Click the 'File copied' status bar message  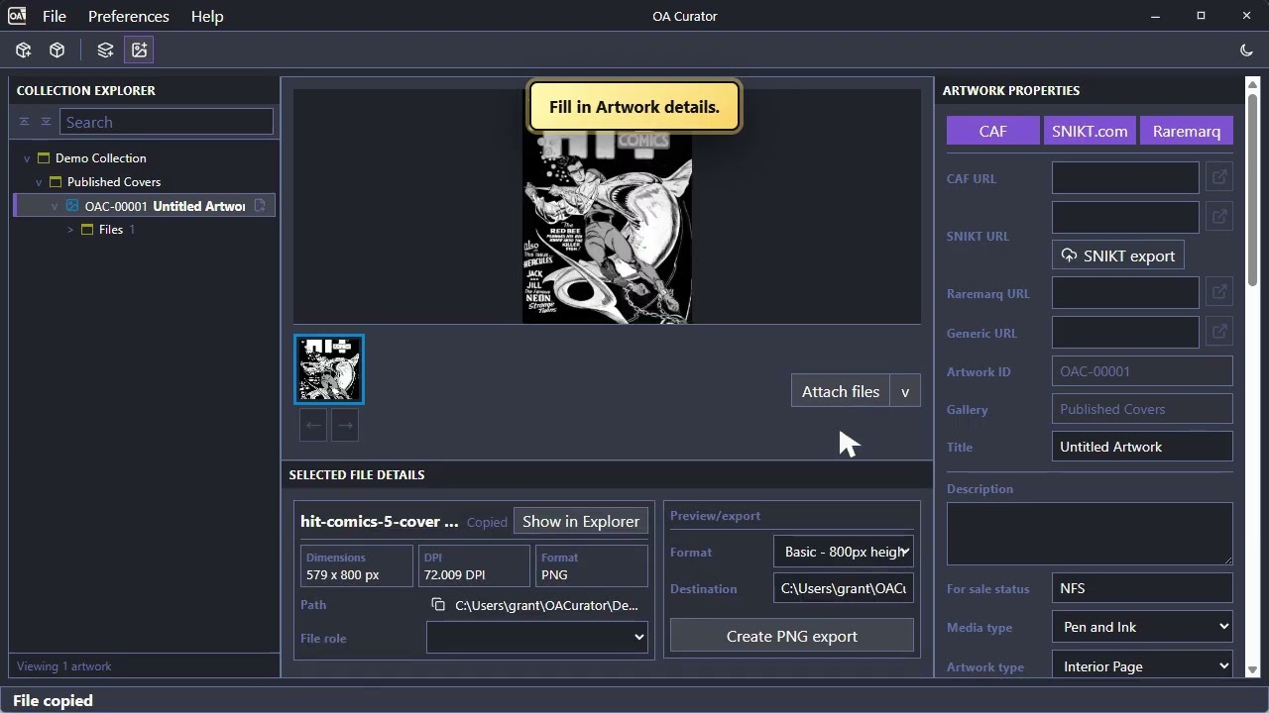(x=53, y=700)
